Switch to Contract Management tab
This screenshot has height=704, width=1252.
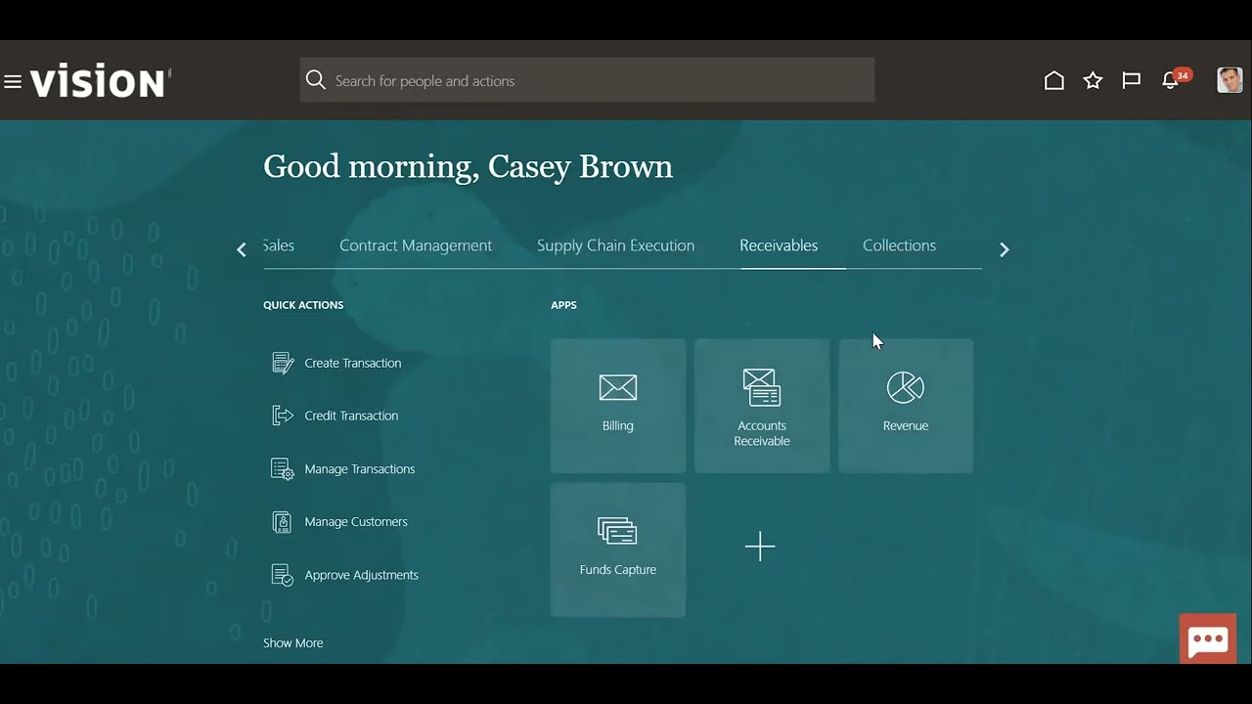(416, 245)
